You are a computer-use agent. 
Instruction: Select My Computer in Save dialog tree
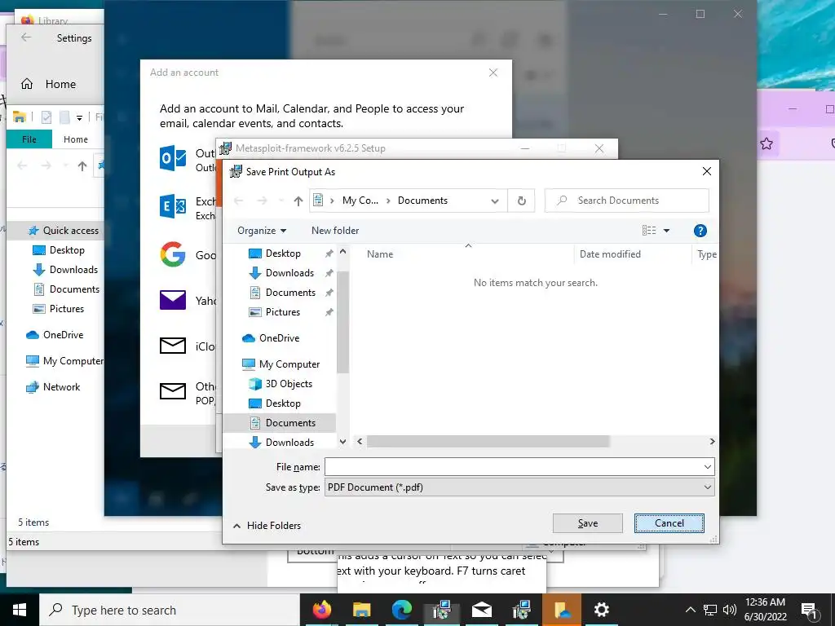coord(289,364)
